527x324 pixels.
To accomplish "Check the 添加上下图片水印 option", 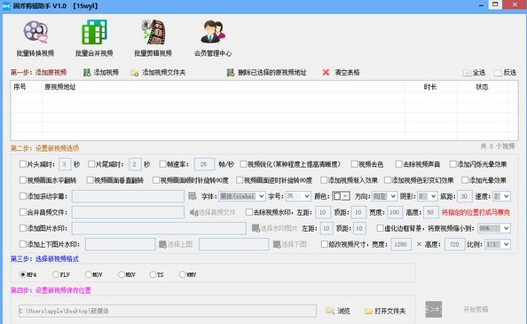I will (x=23, y=244).
